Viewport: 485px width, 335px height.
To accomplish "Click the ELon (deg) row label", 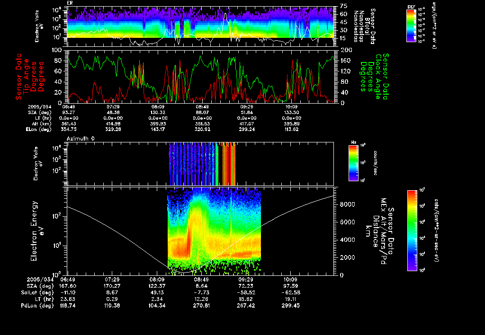I will [x=38, y=130].
